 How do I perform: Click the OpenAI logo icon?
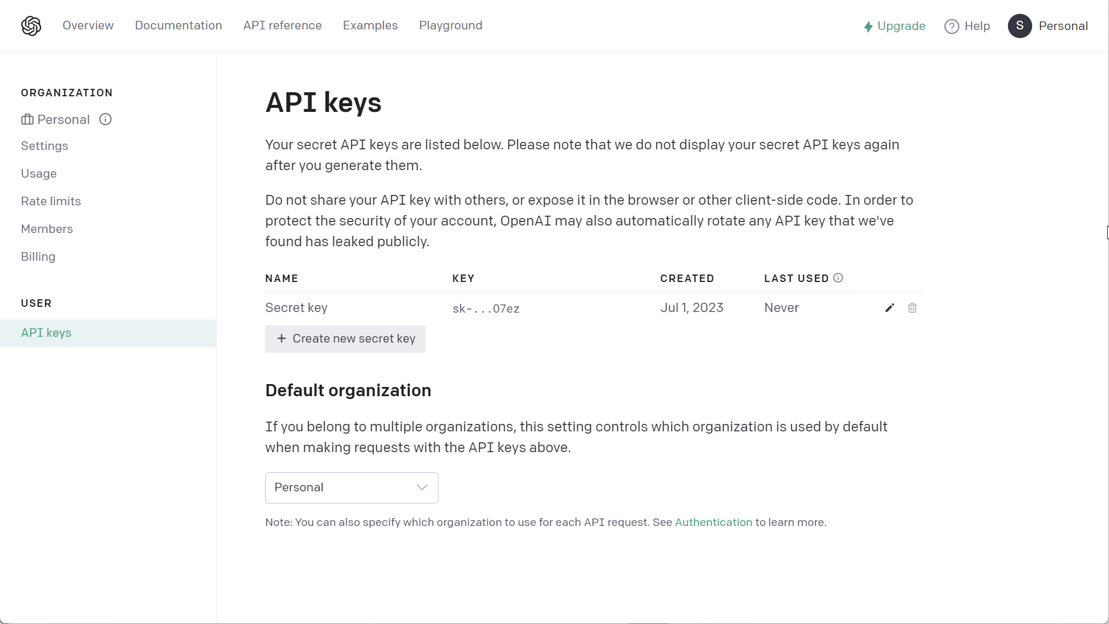pyautogui.click(x=31, y=26)
